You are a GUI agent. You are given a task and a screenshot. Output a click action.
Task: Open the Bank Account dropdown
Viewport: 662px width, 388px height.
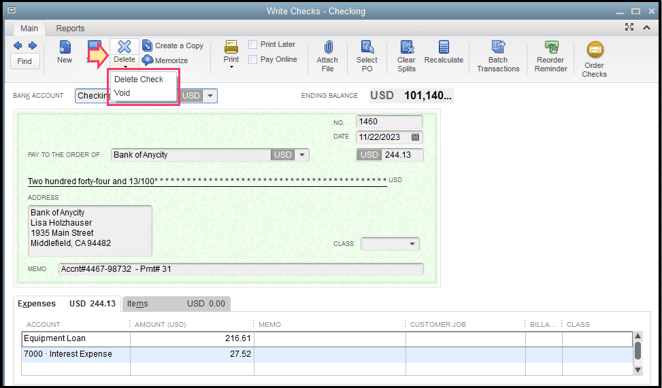tap(210, 96)
